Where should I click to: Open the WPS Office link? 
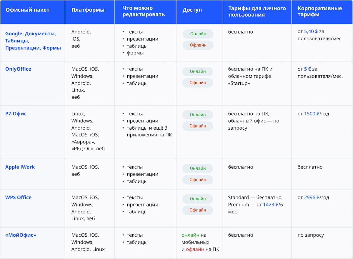tap(18, 197)
